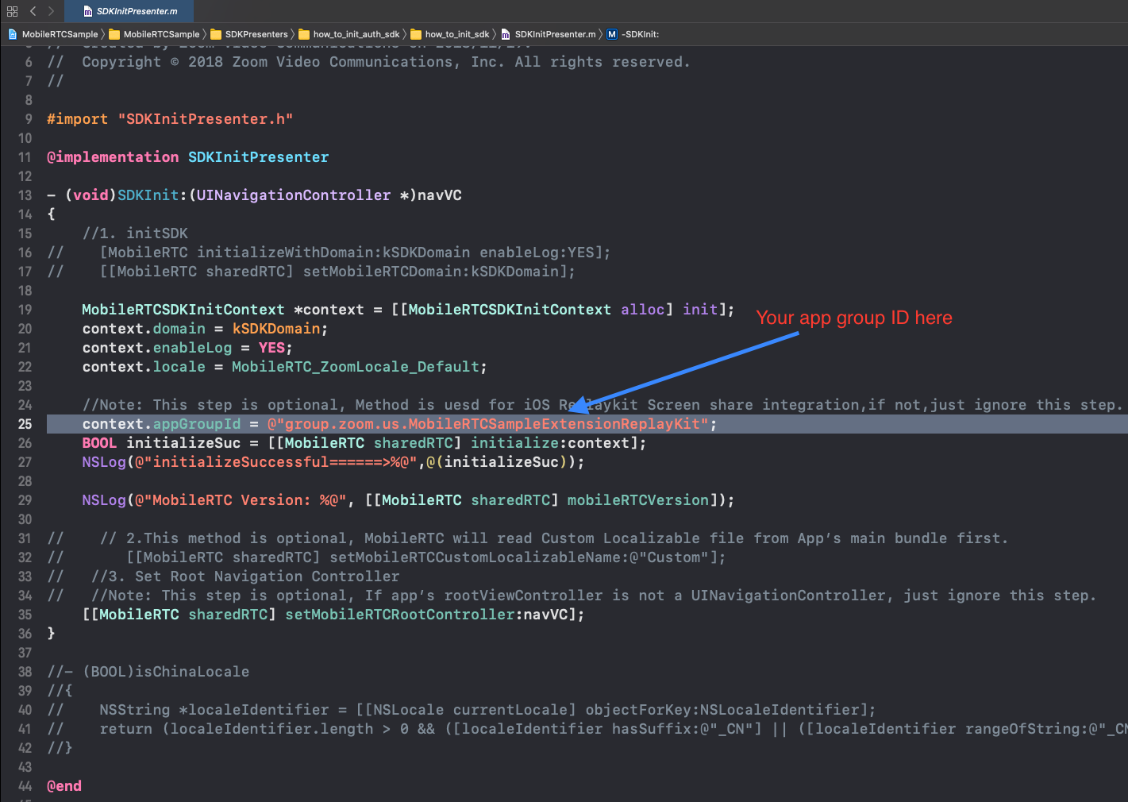This screenshot has height=802, width=1128.
Task: Click the .m file icon in the breadcrumb
Action: (506, 34)
